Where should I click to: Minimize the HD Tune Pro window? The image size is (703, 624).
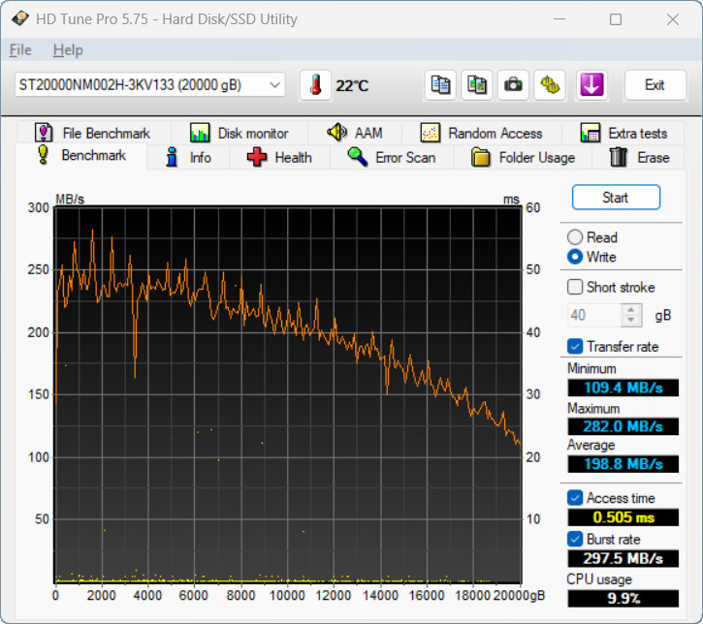click(559, 19)
